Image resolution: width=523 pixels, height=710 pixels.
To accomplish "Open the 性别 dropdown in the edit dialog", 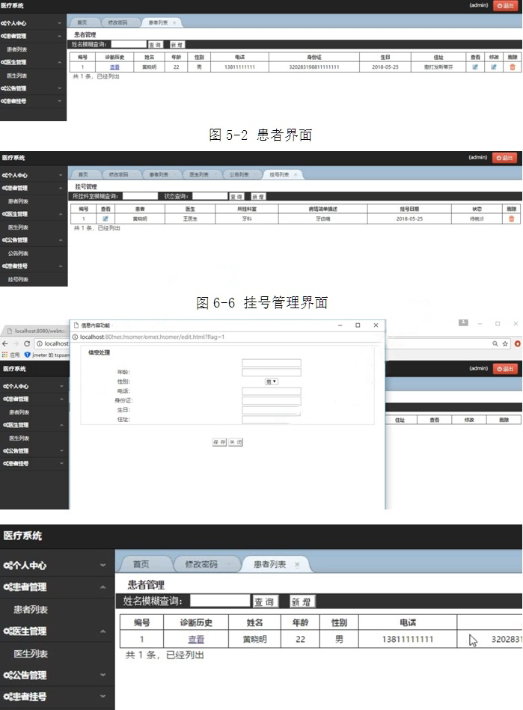I will click(271, 382).
